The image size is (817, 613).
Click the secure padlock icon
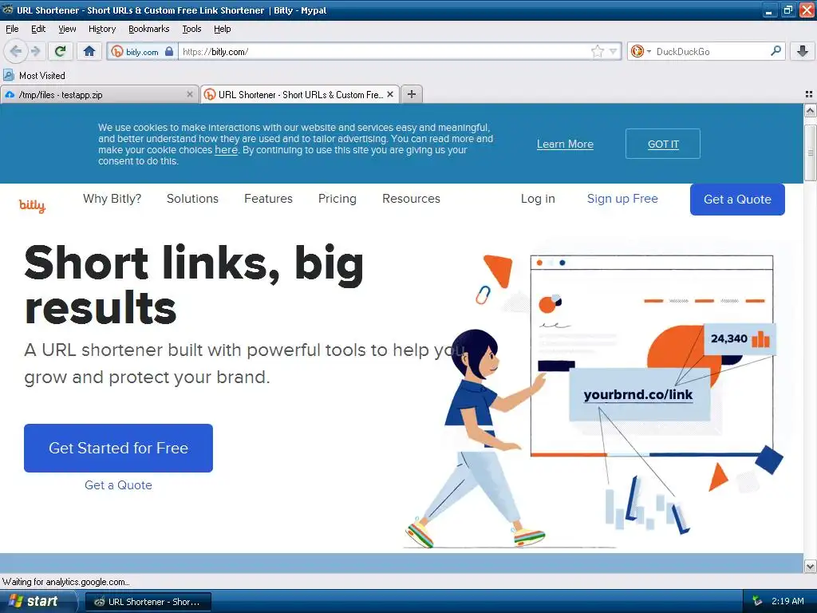point(169,51)
